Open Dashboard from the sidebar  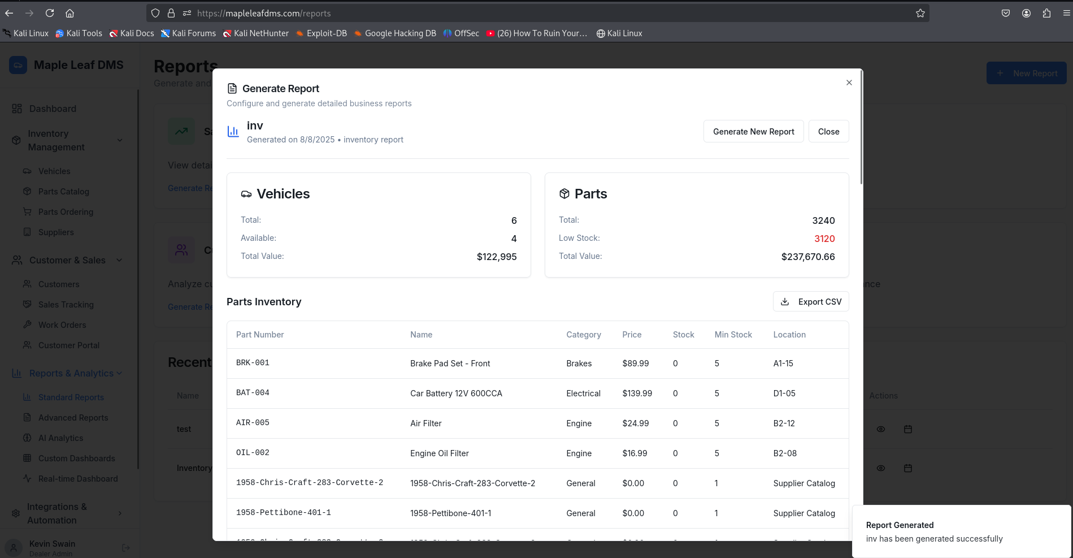(53, 109)
